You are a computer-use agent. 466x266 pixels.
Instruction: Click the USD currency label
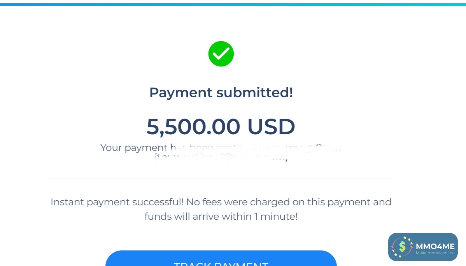[271, 127]
